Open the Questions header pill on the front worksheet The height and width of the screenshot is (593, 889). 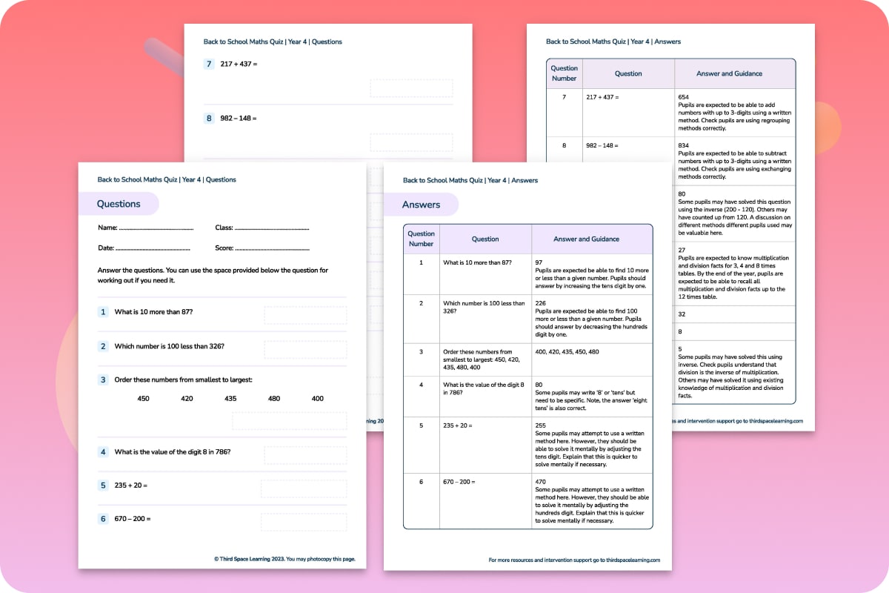pos(119,204)
